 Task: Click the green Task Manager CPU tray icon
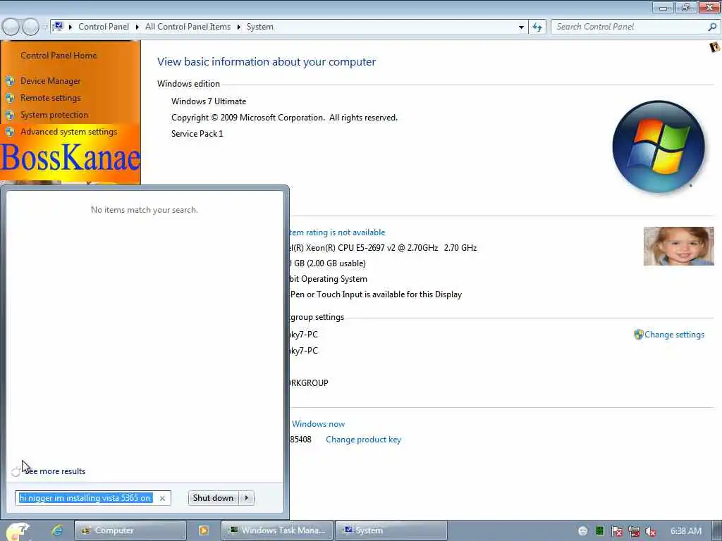pos(599,531)
